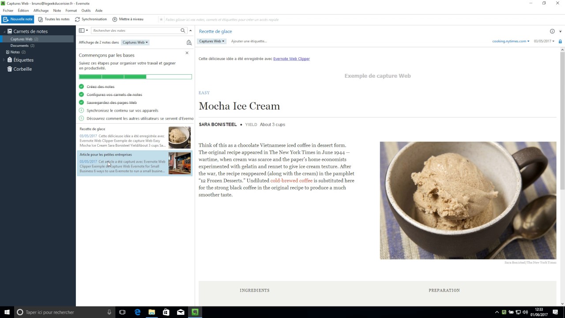
Task: Open the Format menu
Action: (x=71, y=11)
